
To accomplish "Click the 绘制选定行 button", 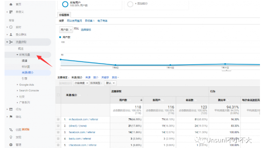I will pyautogui.click(x=66, y=83).
